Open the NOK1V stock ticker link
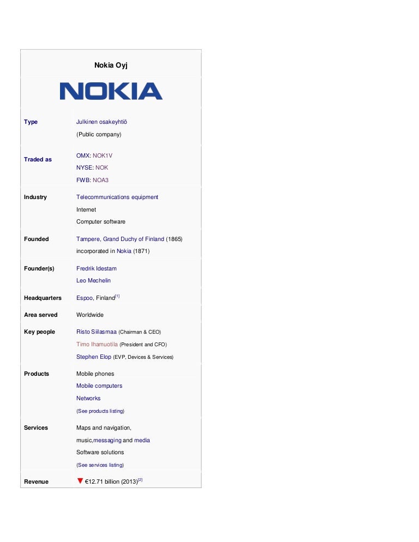419x542 pixels. tap(103, 155)
